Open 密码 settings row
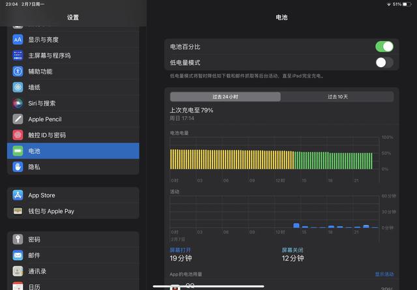The height and width of the screenshot is (290, 417). click(x=73, y=240)
